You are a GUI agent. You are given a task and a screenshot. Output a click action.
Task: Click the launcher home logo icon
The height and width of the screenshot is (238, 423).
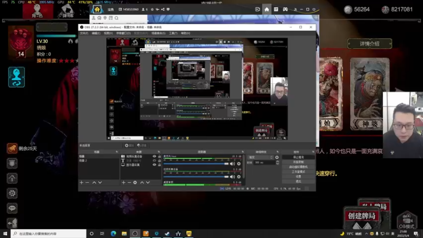[x=97, y=10]
